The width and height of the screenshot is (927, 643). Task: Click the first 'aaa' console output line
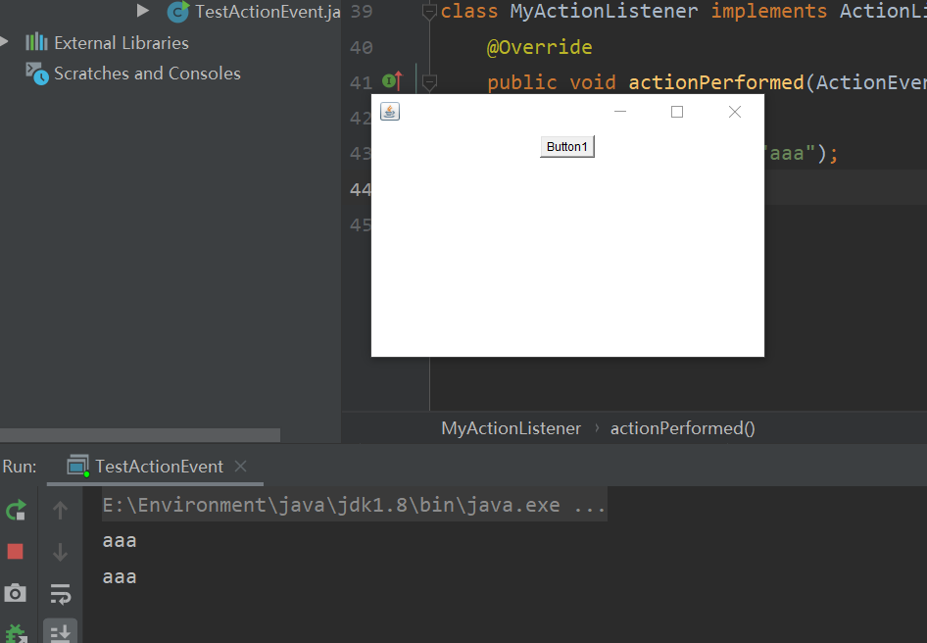point(120,541)
